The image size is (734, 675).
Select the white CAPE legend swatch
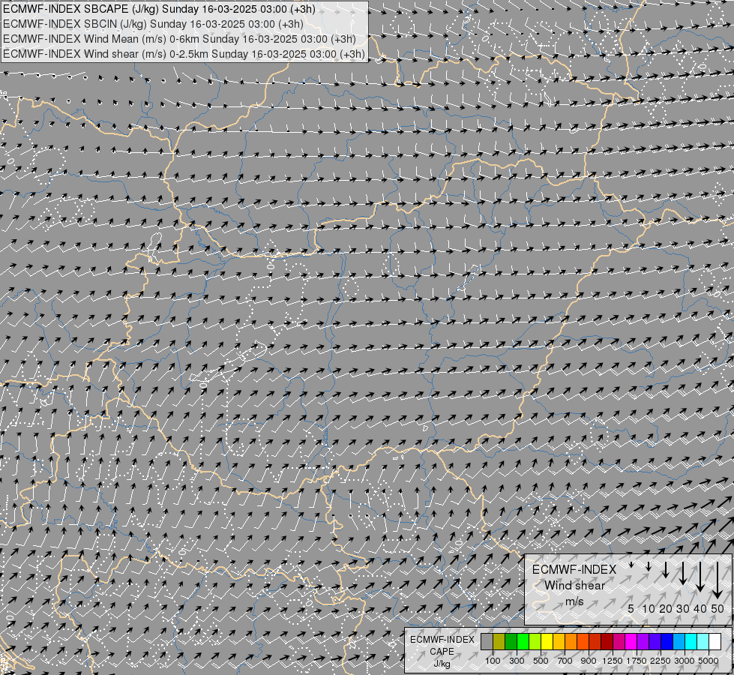715,642
